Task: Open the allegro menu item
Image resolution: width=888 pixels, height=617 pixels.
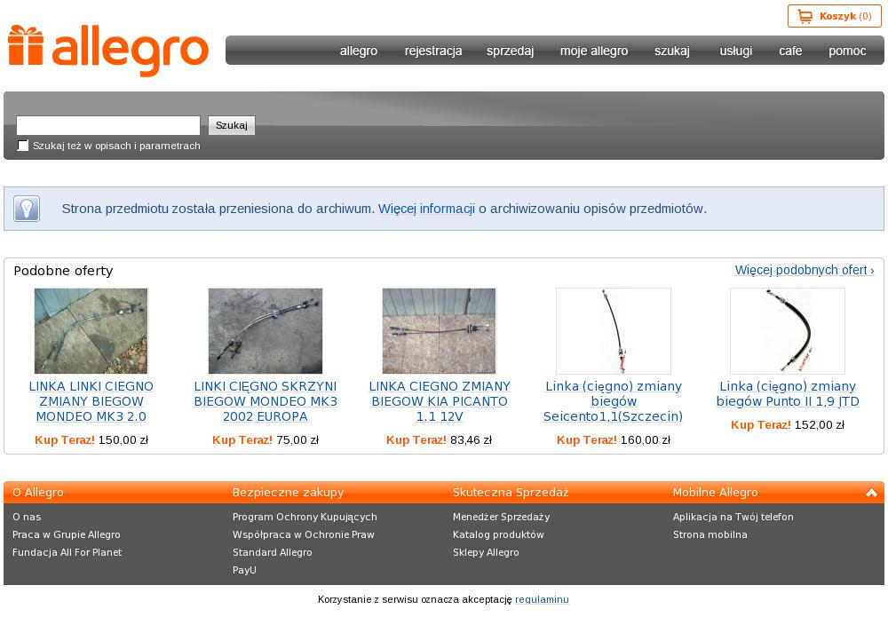Action: point(359,51)
